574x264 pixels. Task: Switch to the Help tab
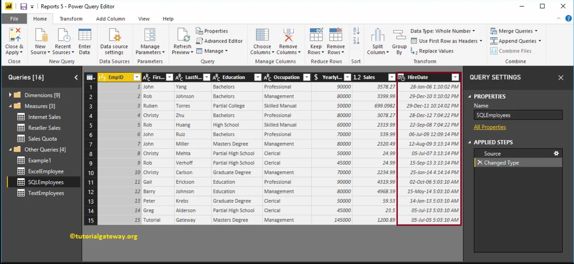168,19
